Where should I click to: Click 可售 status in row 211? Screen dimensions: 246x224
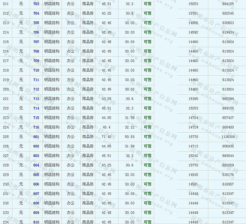pos(148,4)
